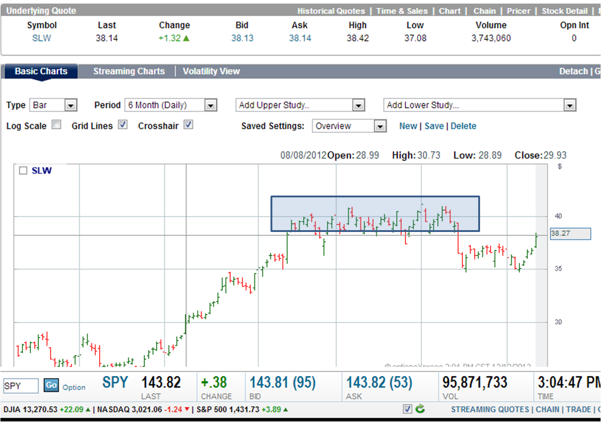Delete the saved chart setting
Screen dimensions: 601x422
(x=463, y=126)
